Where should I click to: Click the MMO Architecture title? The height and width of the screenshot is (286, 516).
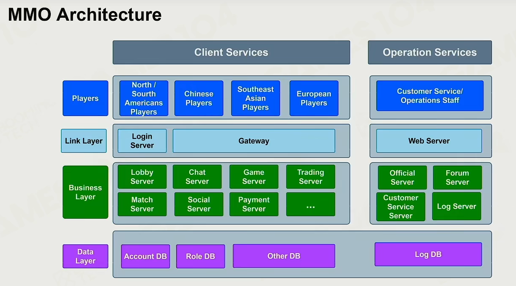coord(85,15)
